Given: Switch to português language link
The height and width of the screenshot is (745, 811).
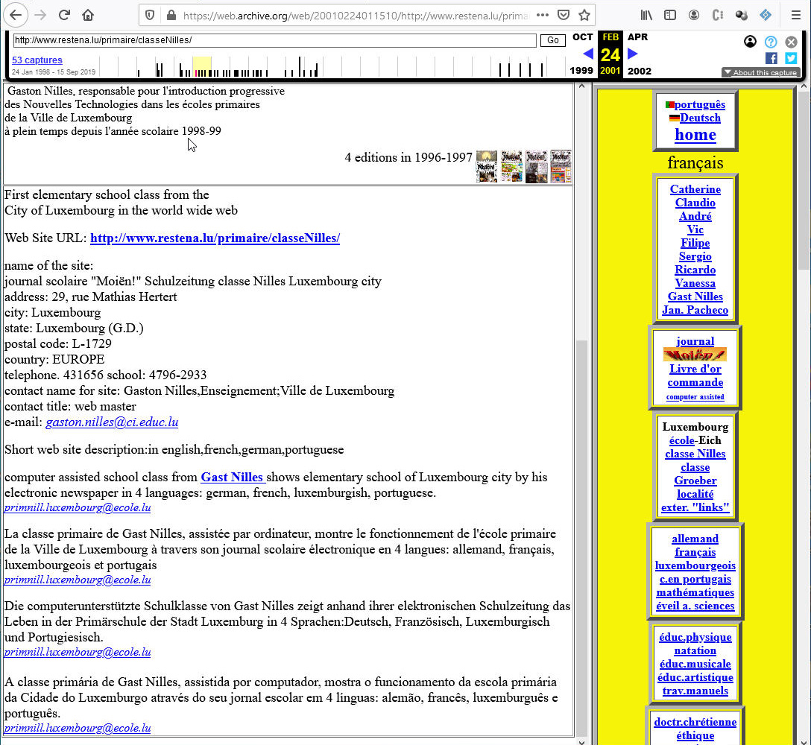Looking at the screenshot, I should point(699,104).
